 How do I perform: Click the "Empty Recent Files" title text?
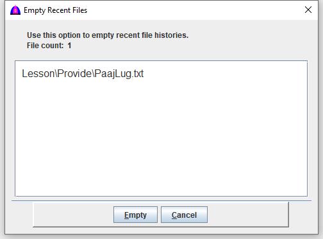tap(55, 10)
